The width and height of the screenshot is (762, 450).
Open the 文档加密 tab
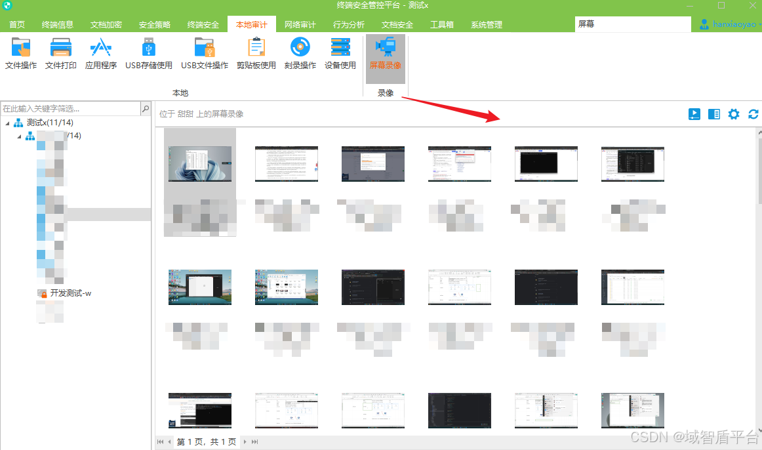tap(106, 24)
